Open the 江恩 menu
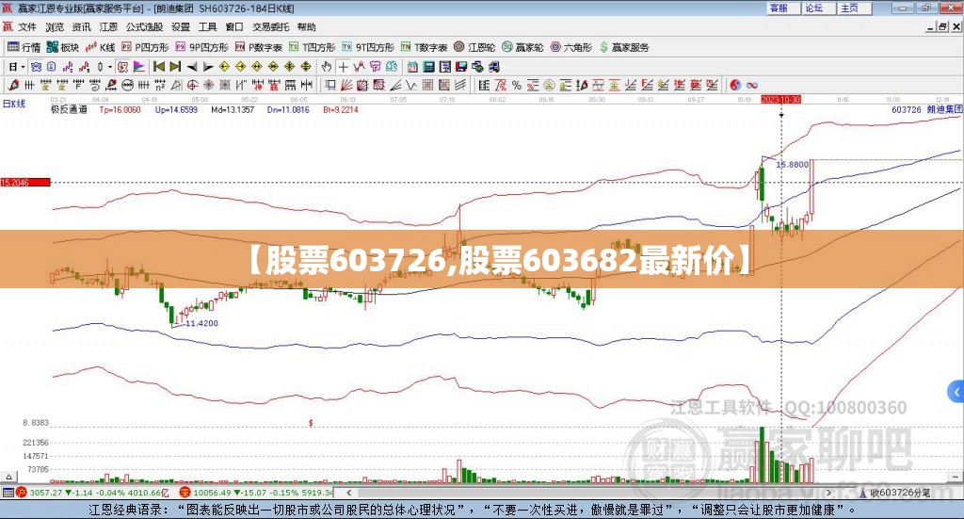 108,27
